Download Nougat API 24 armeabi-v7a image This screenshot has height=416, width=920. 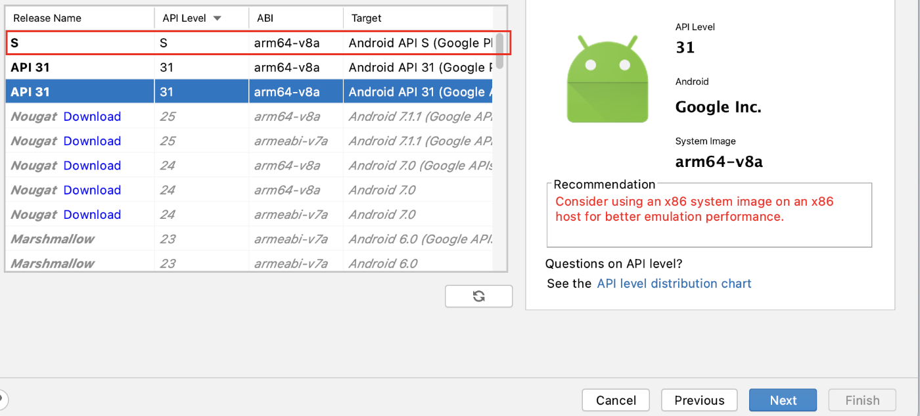pyautogui.click(x=92, y=215)
